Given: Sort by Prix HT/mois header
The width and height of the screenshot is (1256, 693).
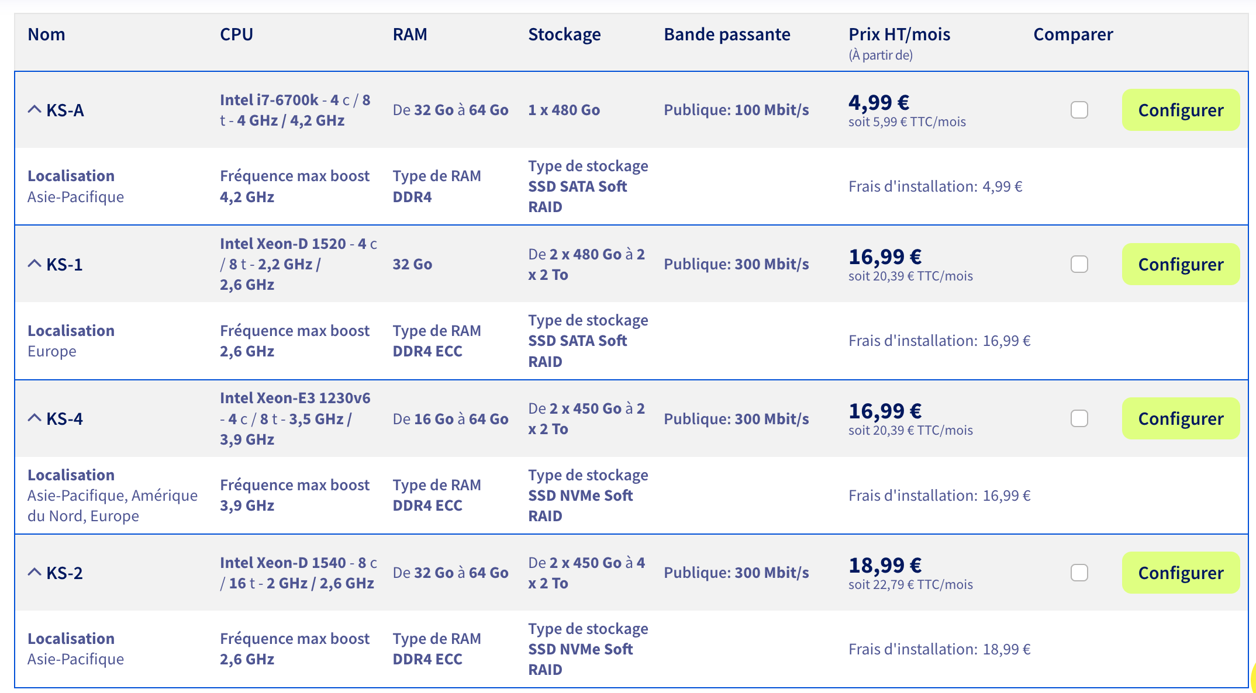Looking at the screenshot, I should (899, 34).
